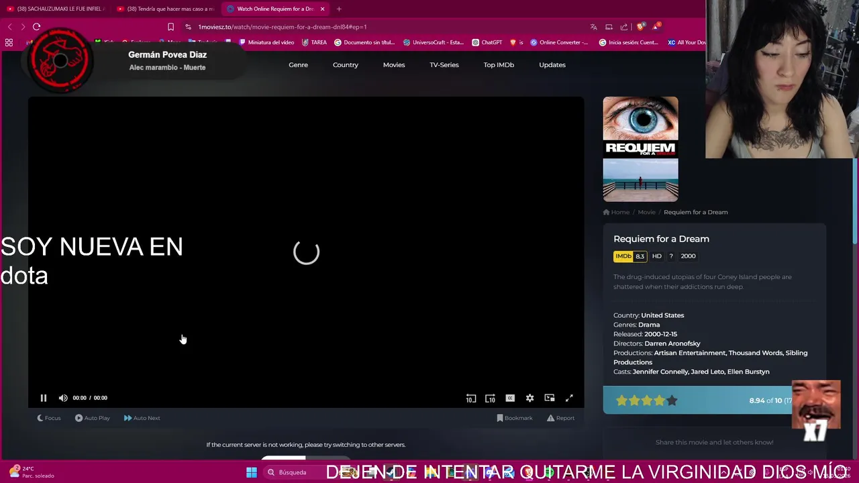Open the UniversoCraft bookmark
Viewport: 859px width, 483px height.
(x=434, y=42)
